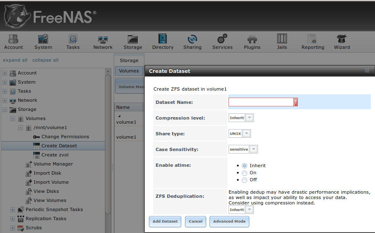The image size is (375, 233).
Task: Select Import Volume tree item
Action: coord(51,182)
